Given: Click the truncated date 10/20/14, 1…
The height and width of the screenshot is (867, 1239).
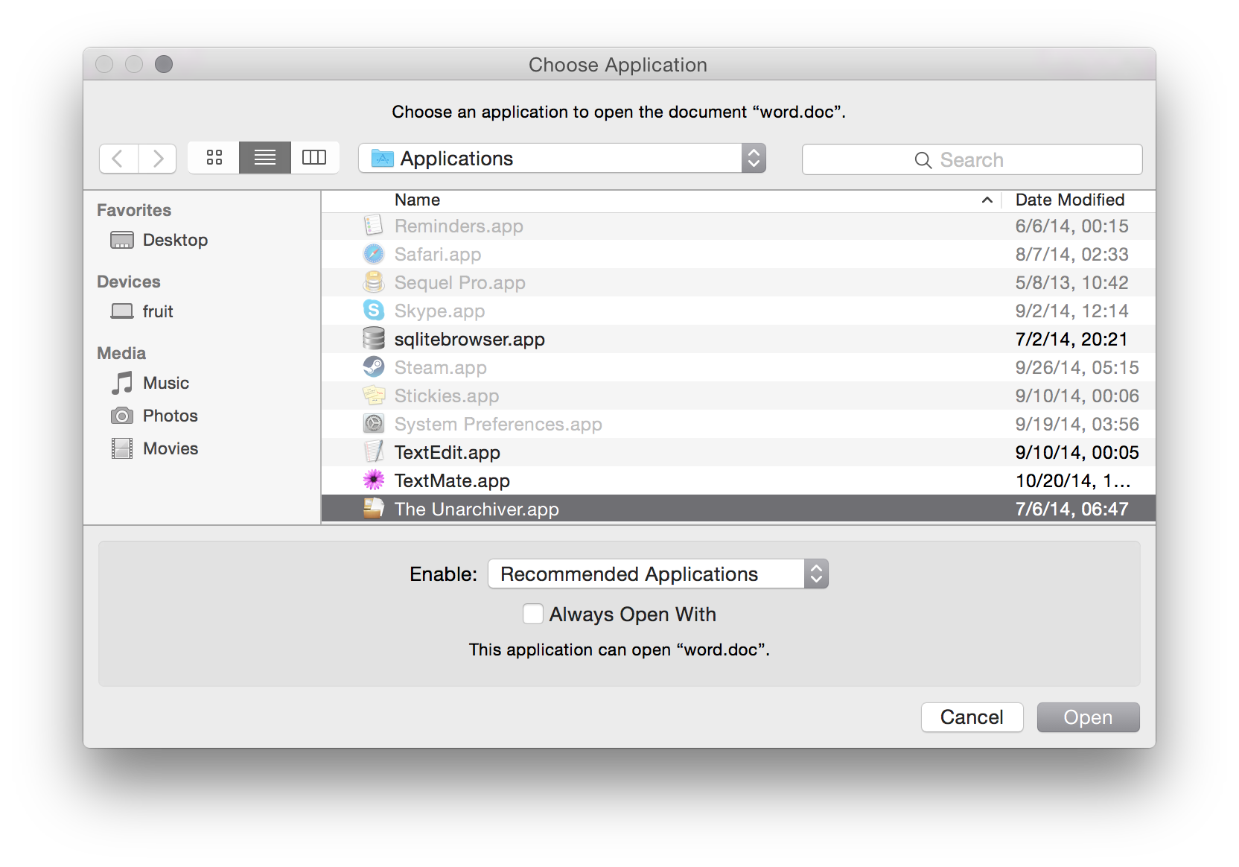Looking at the screenshot, I should (1073, 480).
